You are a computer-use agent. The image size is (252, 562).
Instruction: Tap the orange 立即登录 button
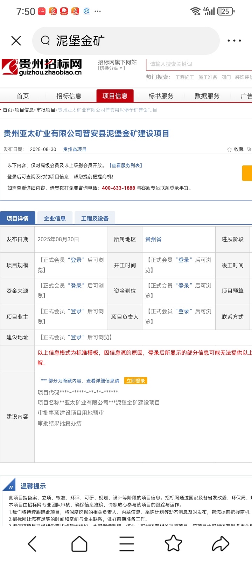point(136,381)
